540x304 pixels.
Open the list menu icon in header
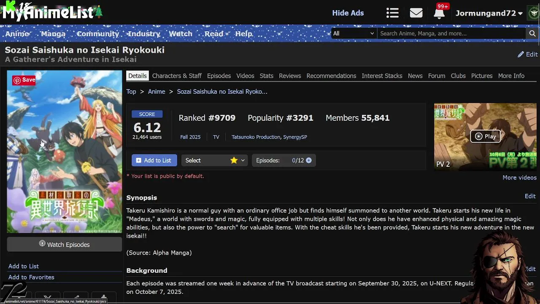(392, 13)
